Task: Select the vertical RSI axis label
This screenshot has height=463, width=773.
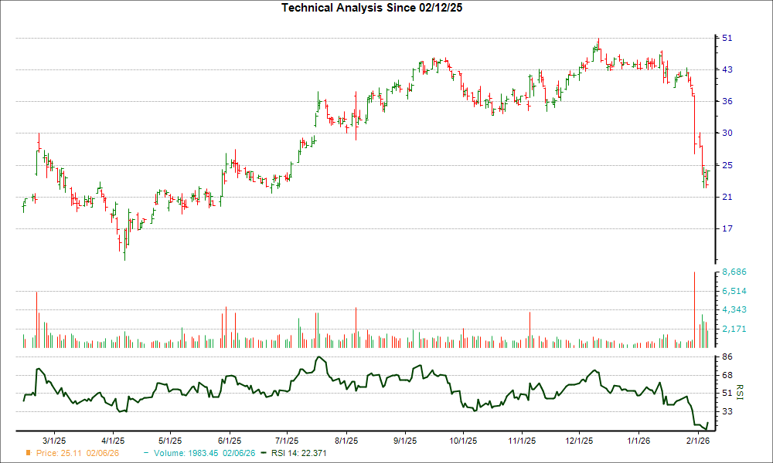Action: [740, 390]
